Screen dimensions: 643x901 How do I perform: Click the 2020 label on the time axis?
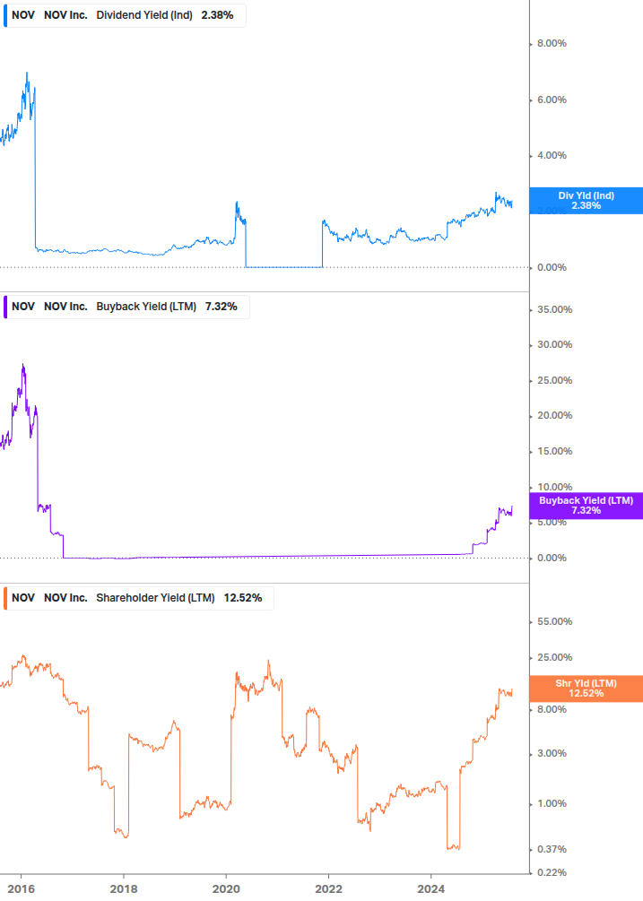(226, 889)
